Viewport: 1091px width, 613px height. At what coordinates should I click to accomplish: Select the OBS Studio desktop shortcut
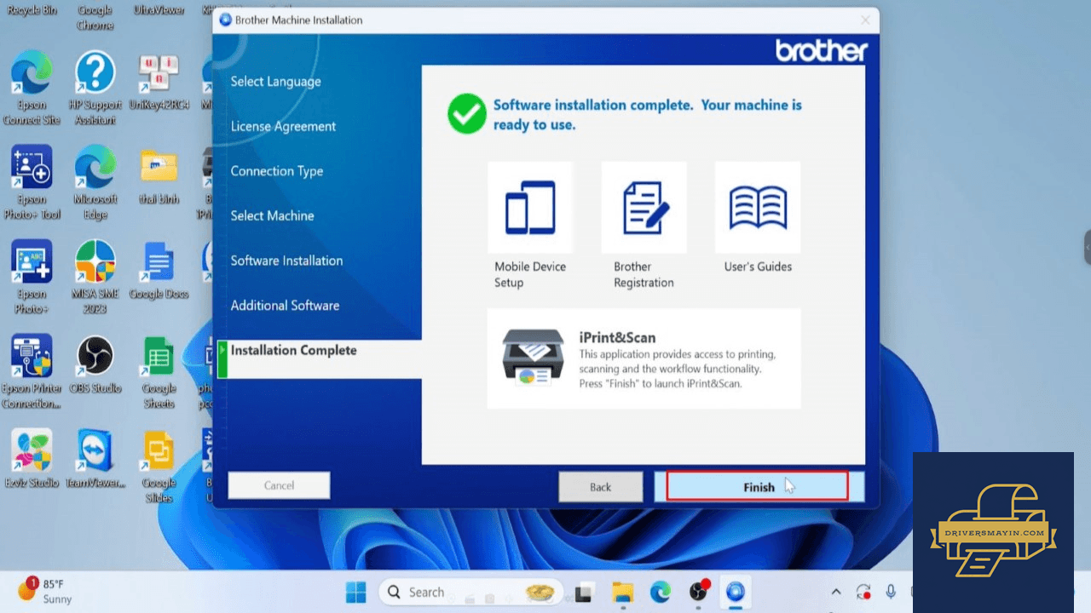click(x=95, y=366)
